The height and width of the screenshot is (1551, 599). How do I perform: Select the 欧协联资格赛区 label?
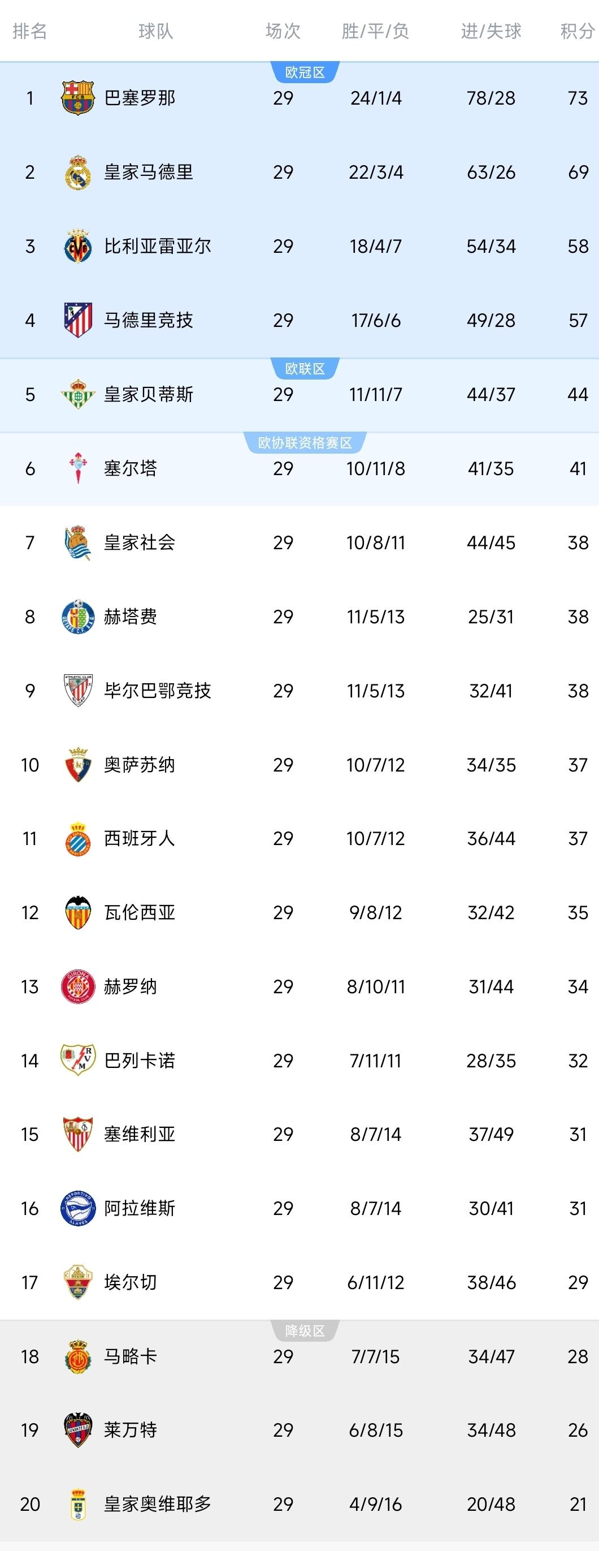[x=305, y=442]
